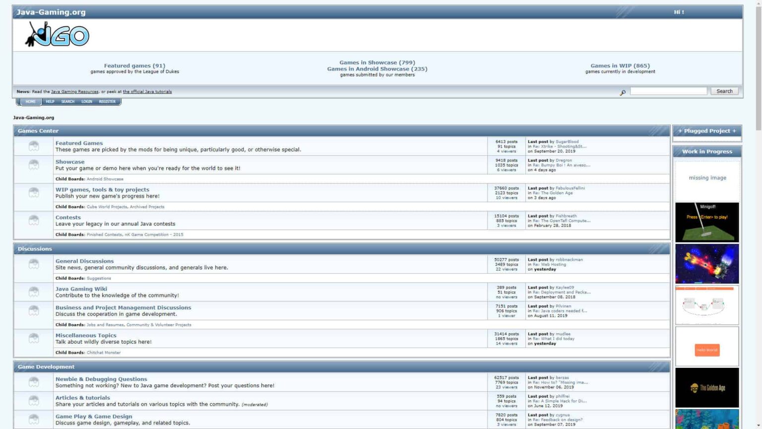Screen dimensions: 762x429
Task: Open the HOME tab
Action: point(30,101)
